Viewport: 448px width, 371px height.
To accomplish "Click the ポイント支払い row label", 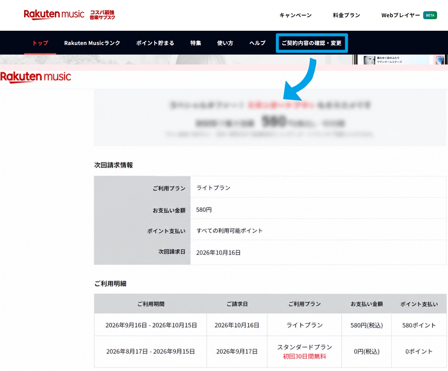I will click(166, 231).
